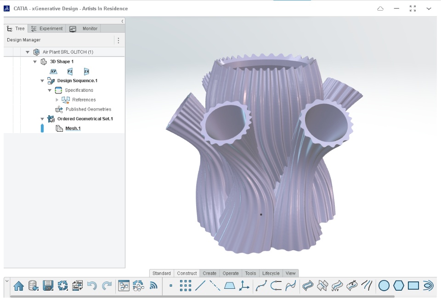Select the Axis System tool
This screenshot has height=298, width=441.
pos(244,286)
